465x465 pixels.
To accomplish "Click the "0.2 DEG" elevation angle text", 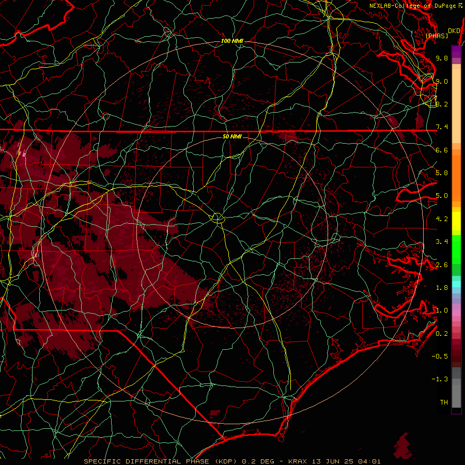I will point(258,461).
